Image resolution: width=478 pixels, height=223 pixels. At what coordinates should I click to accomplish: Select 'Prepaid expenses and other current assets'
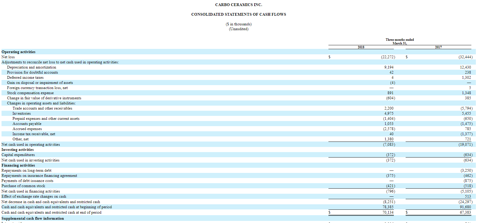(46, 119)
